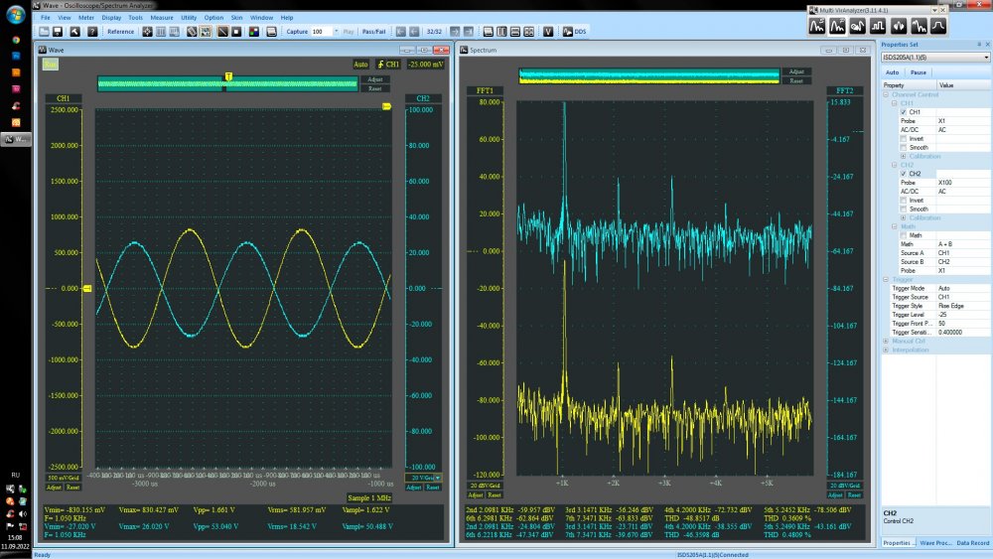The width and height of the screenshot is (993, 559).
Task: Click the V voltmeter toolbar icon
Action: tap(547, 32)
